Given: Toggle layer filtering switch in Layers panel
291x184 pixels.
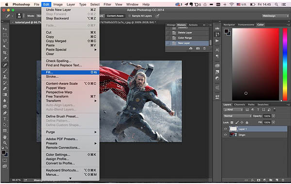Looking at the screenshot, I should (275, 110).
